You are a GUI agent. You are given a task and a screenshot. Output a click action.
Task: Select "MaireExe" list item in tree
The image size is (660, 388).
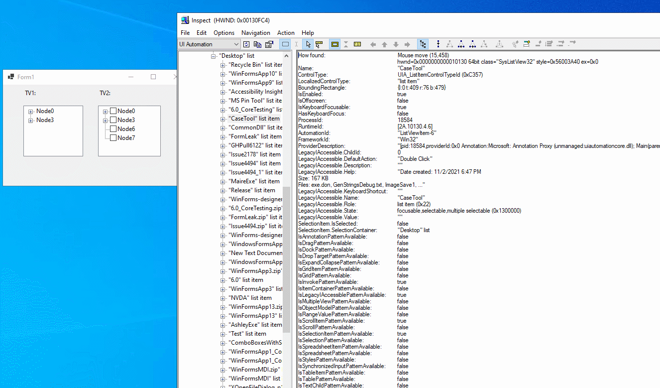pyautogui.click(x=254, y=181)
